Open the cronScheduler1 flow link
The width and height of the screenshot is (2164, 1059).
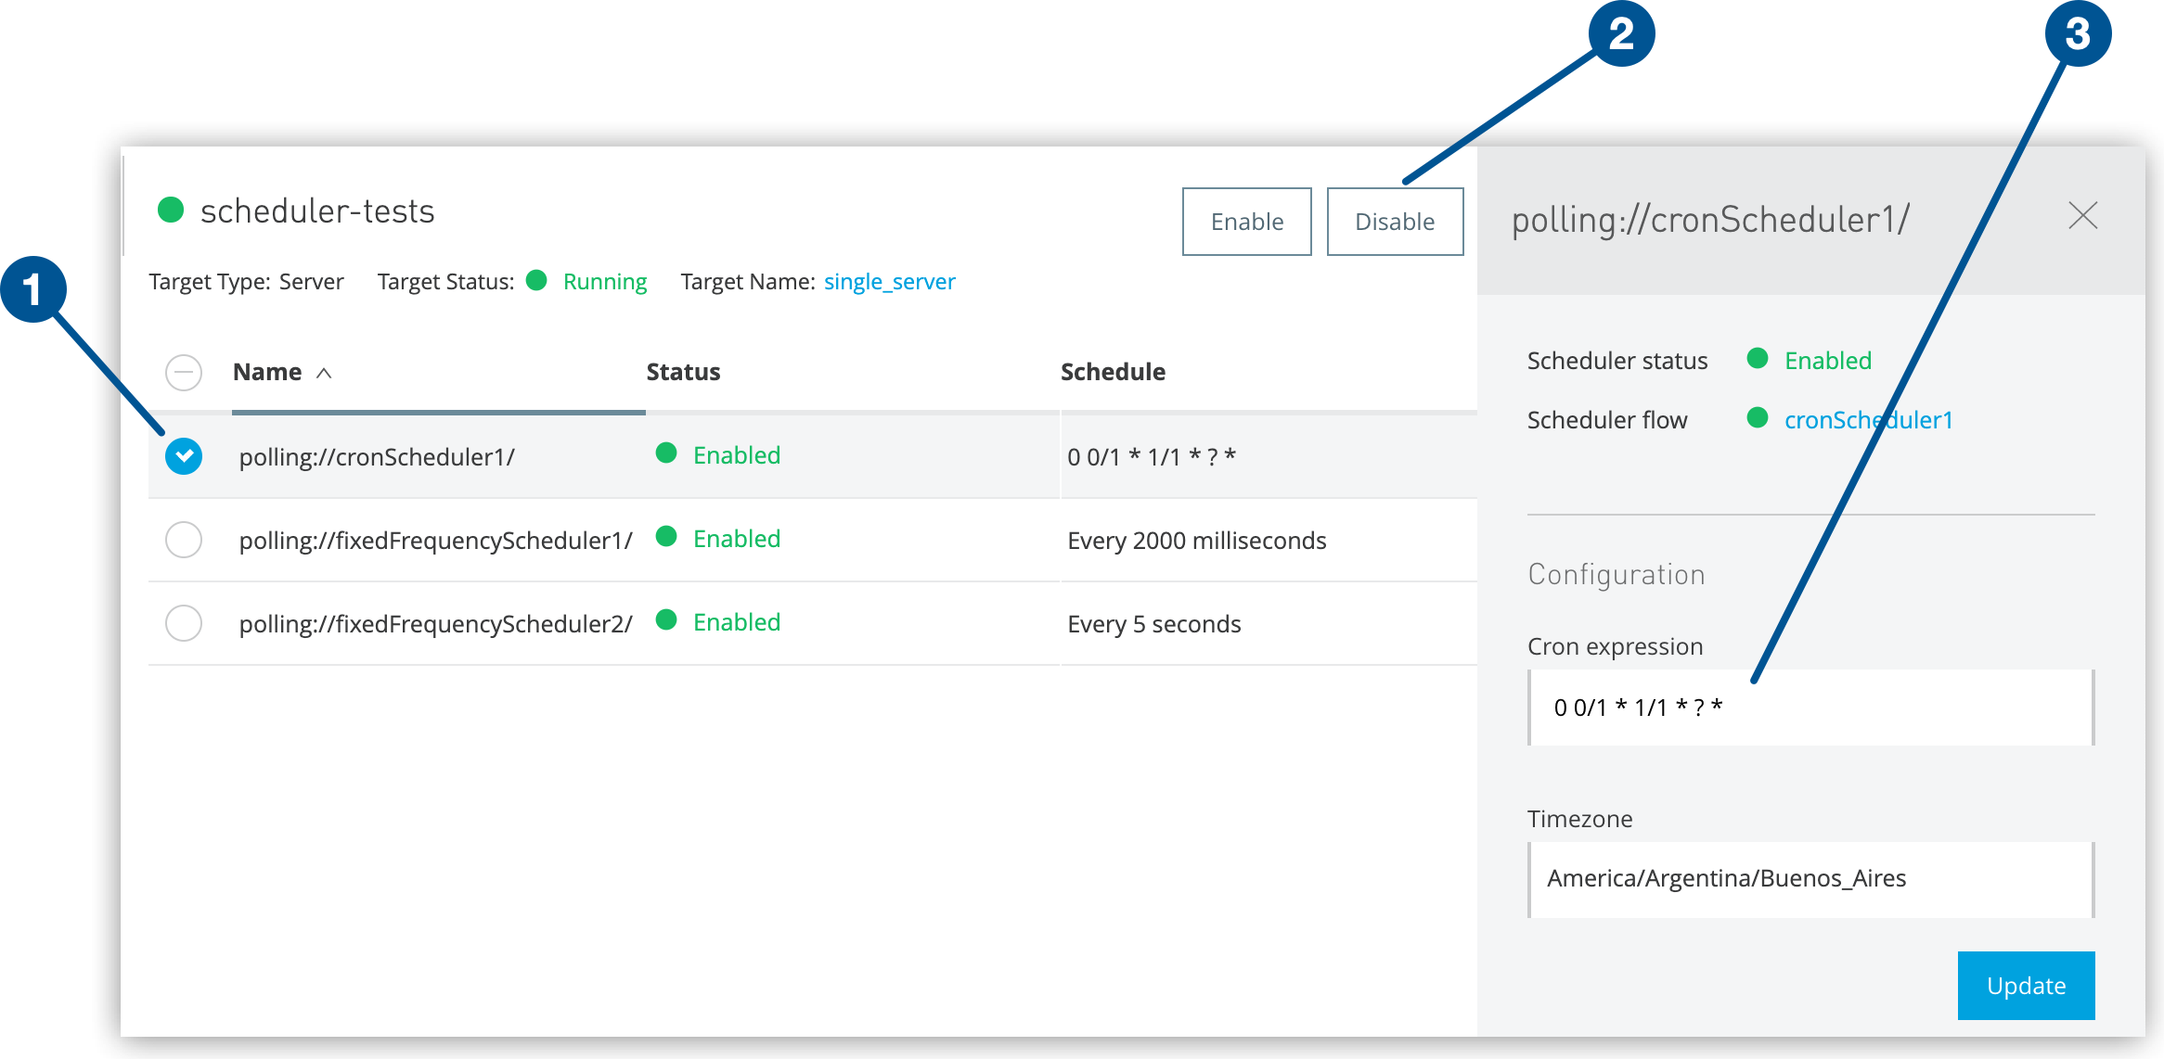click(x=1869, y=420)
